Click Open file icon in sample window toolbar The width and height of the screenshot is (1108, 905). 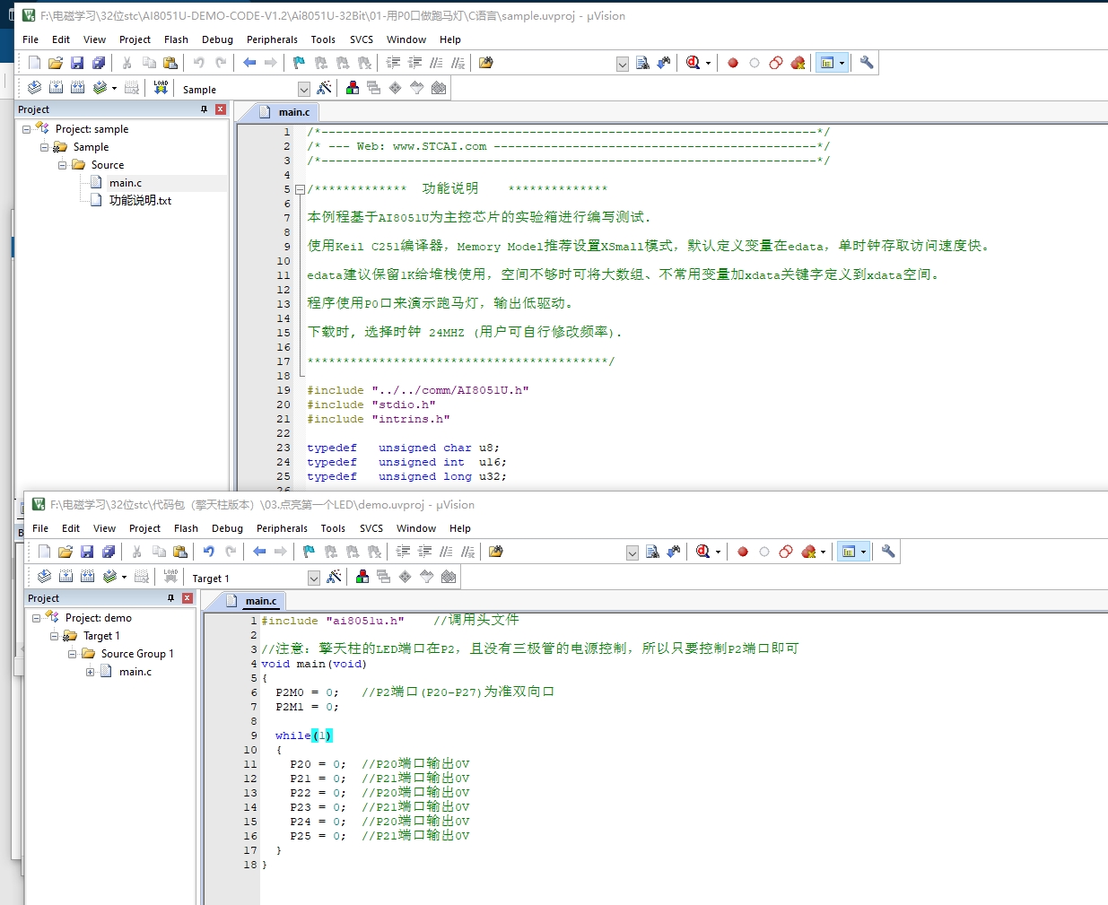(x=56, y=63)
